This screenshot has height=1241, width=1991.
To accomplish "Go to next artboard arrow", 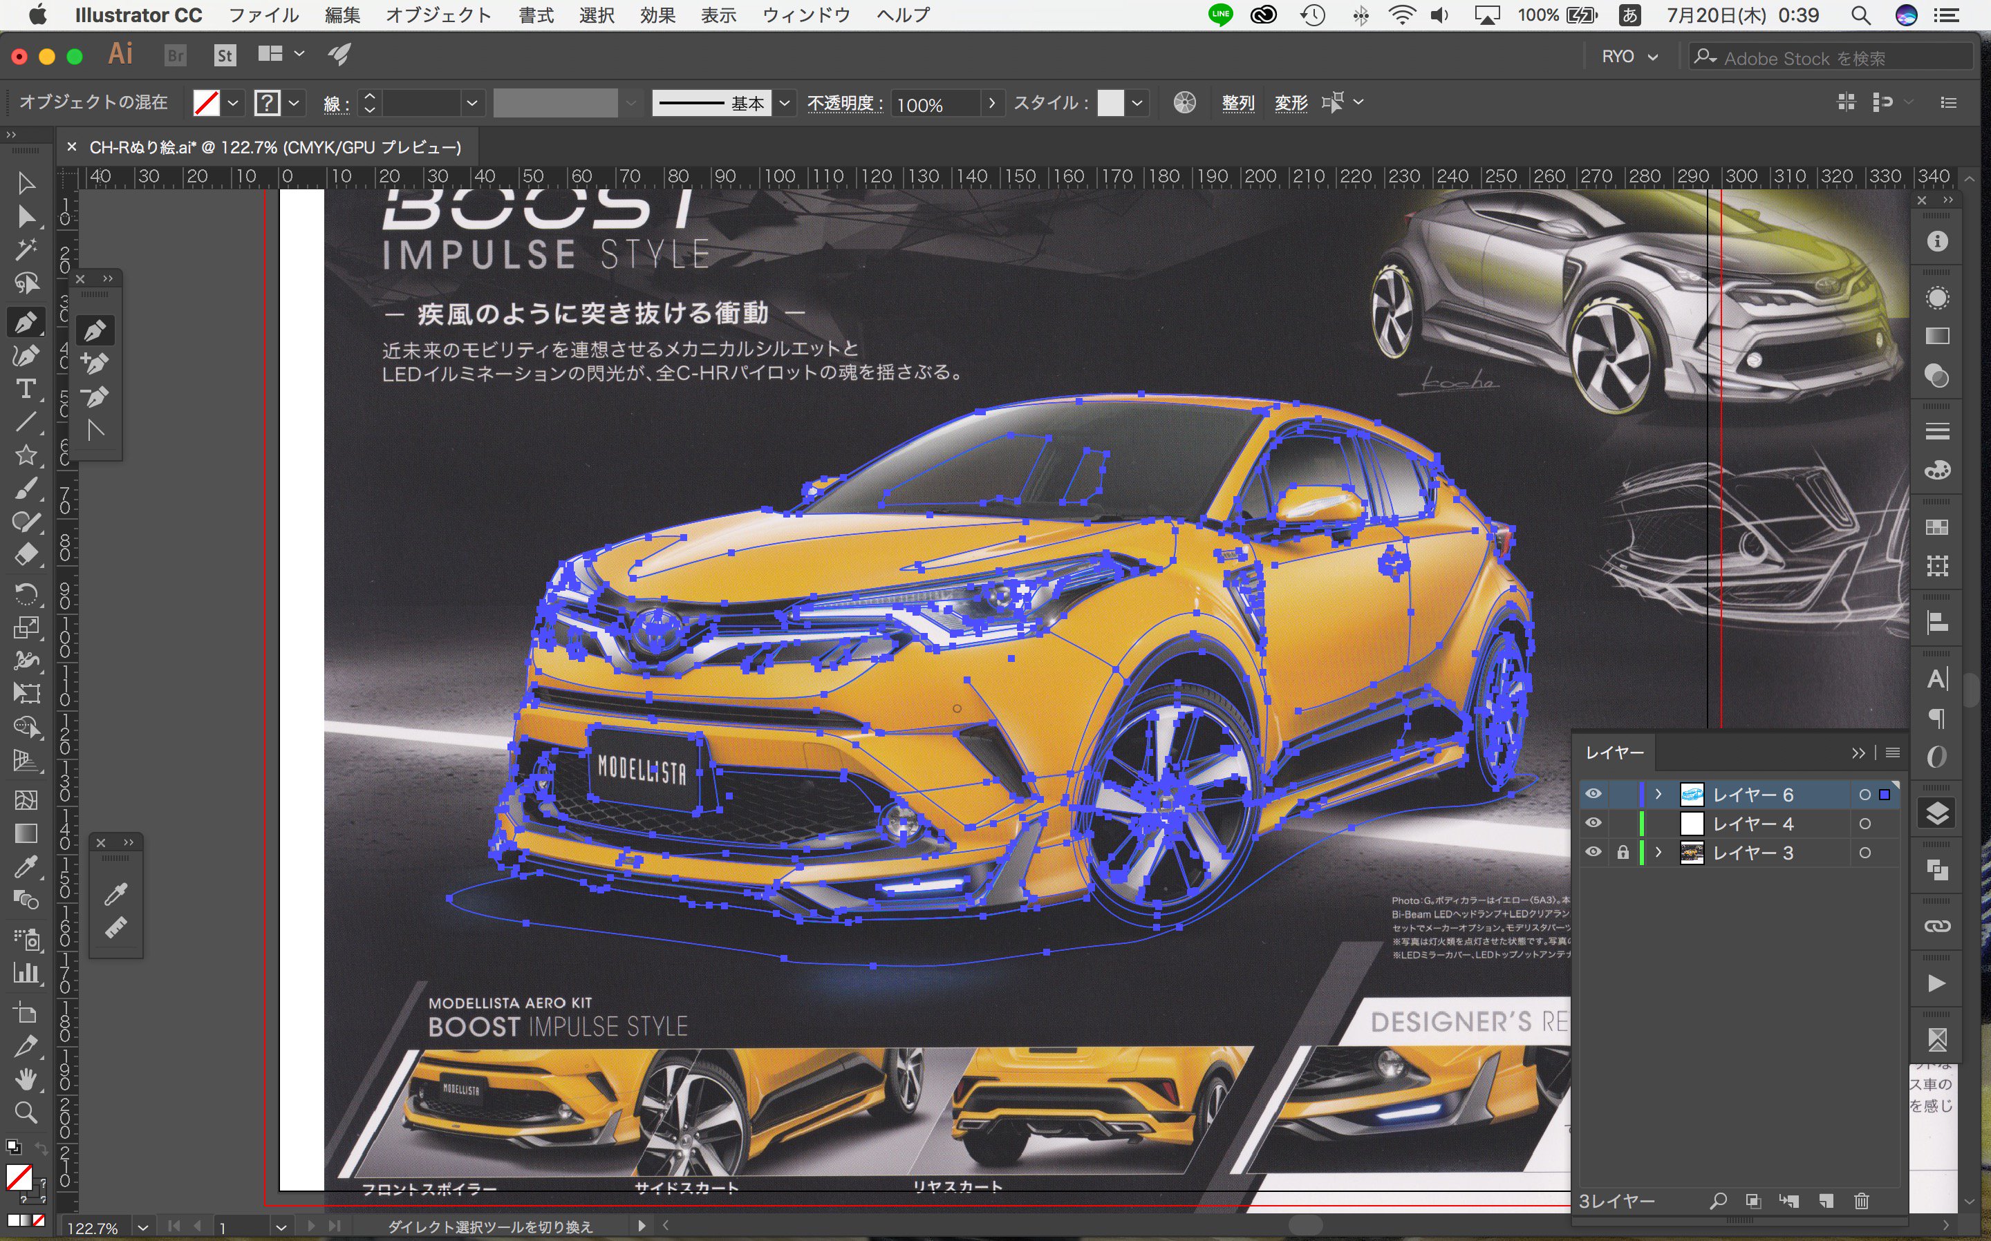I will (x=310, y=1226).
